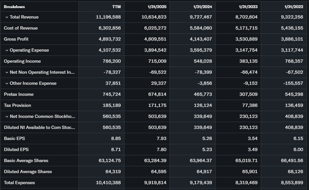Expand Net Non Operating Interest chevron

pyautogui.click(x=7, y=72)
